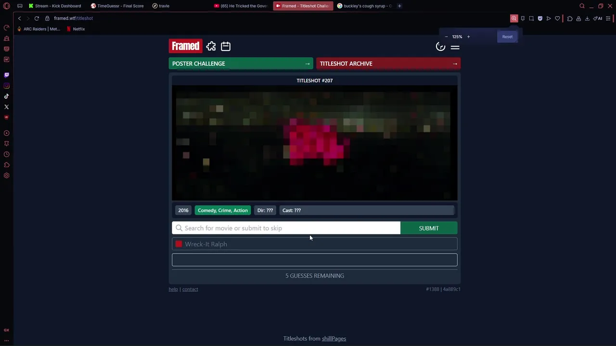Go to the Poster Challenge
Viewport: 616px width, 346px height.
241,63
